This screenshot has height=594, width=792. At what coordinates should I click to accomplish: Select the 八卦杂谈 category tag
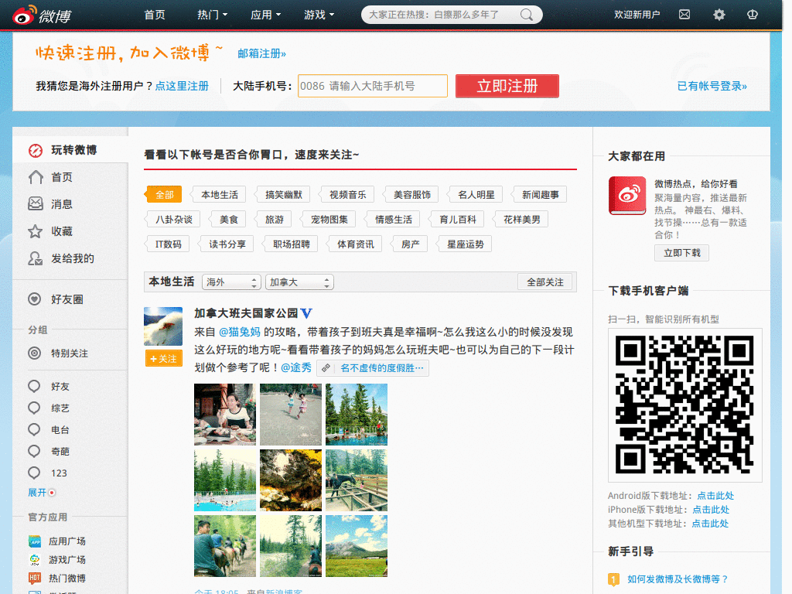click(x=172, y=219)
